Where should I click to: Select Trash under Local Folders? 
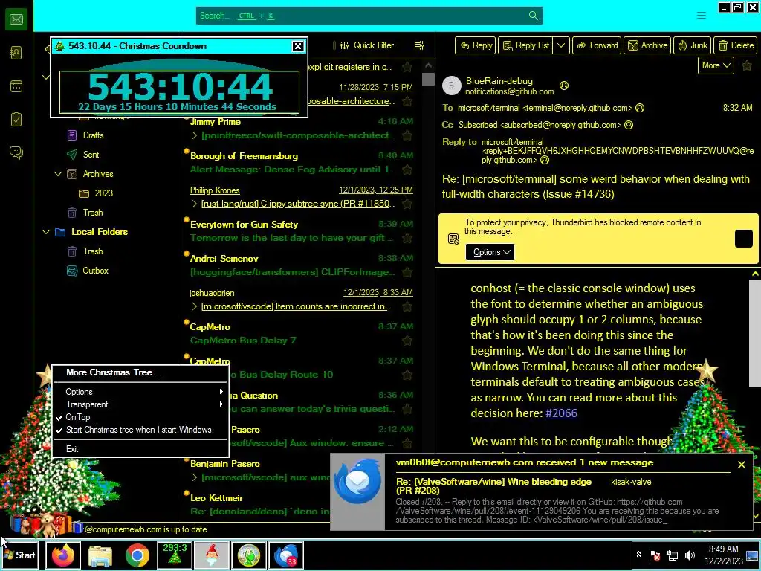coord(93,251)
